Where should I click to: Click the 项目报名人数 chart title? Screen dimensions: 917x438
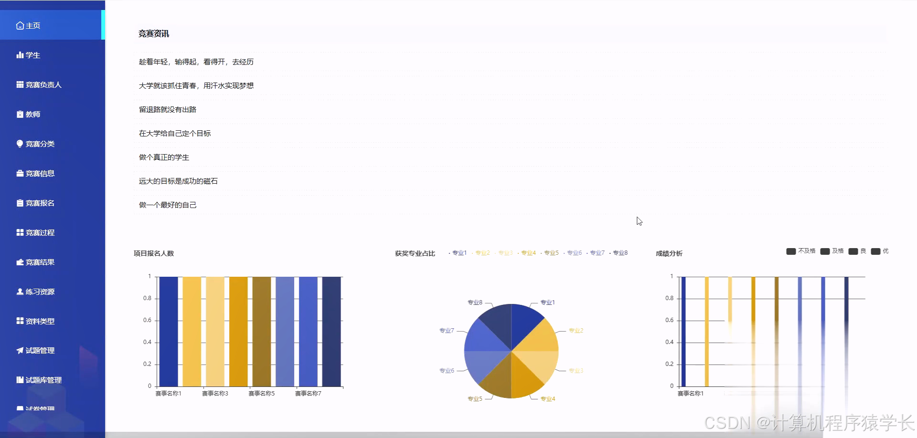(x=154, y=253)
